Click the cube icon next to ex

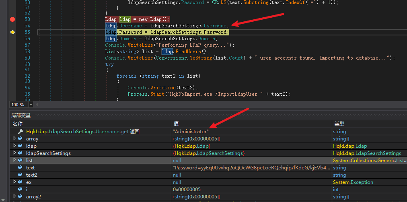[x=21, y=182]
